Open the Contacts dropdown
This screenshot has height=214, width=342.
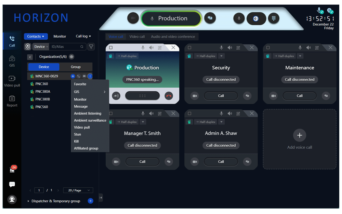pyautogui.click(x=36, y=36)
